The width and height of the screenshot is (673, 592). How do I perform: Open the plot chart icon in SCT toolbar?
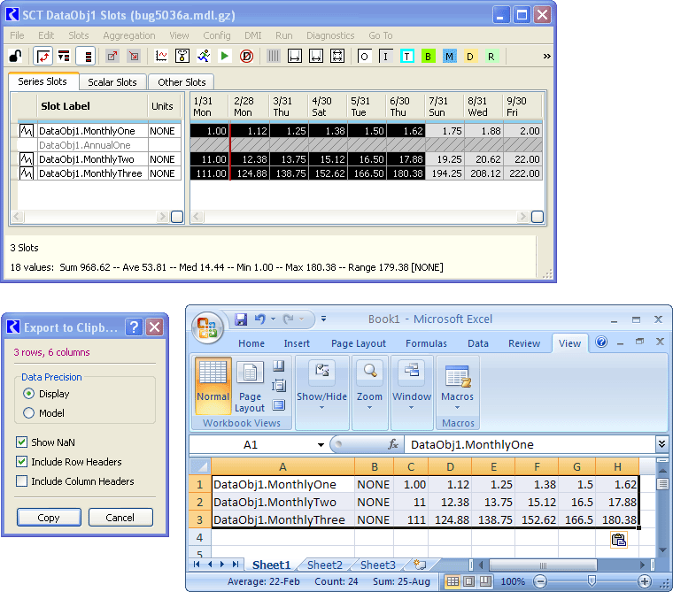click(161, 57)
